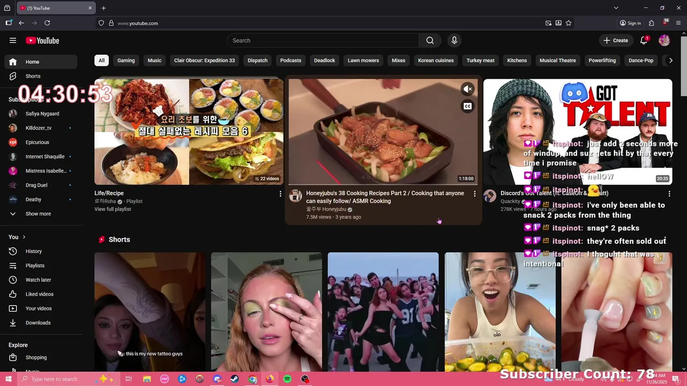Expand the You section chevron
Image resolution: width=687 pixels, height=386 pixels.
point(24,237)
